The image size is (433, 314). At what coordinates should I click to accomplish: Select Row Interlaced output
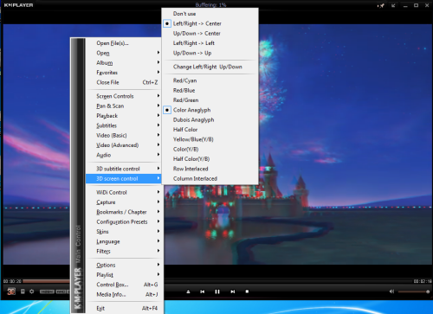210,169
